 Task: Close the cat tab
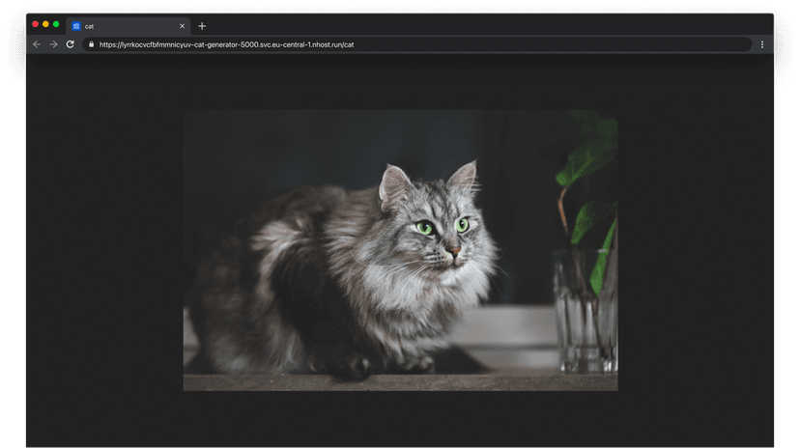(x=182, y=26)
